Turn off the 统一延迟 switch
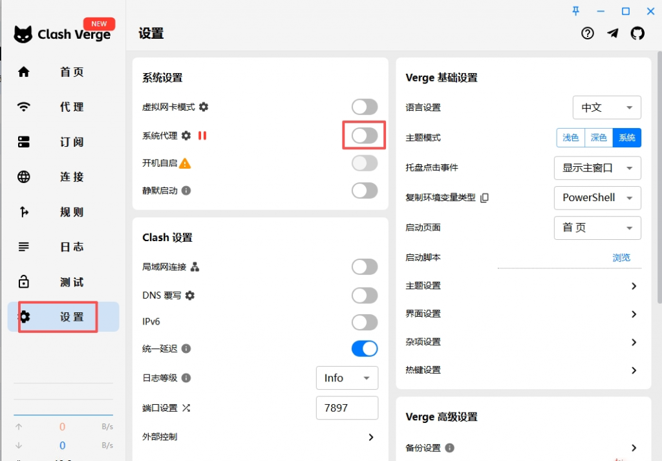 [x=364, y=349]
